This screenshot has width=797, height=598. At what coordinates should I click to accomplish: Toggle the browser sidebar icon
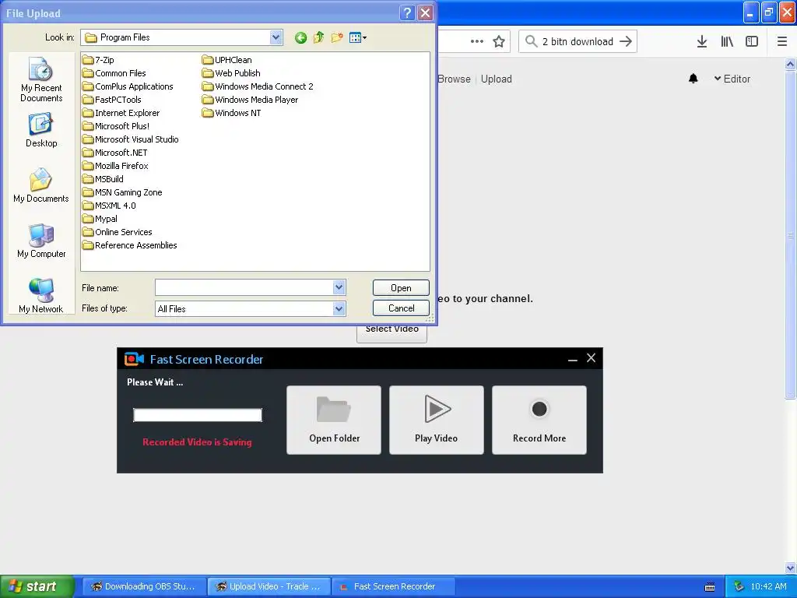pos(752,42)
